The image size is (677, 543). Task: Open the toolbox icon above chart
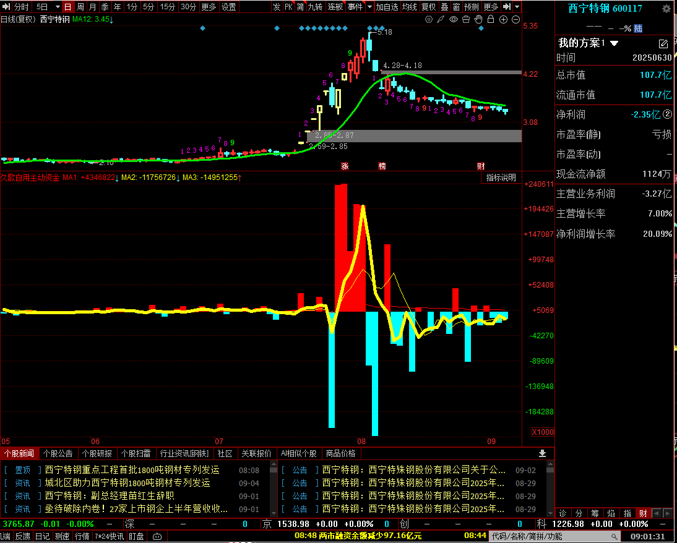click(466, 19)
